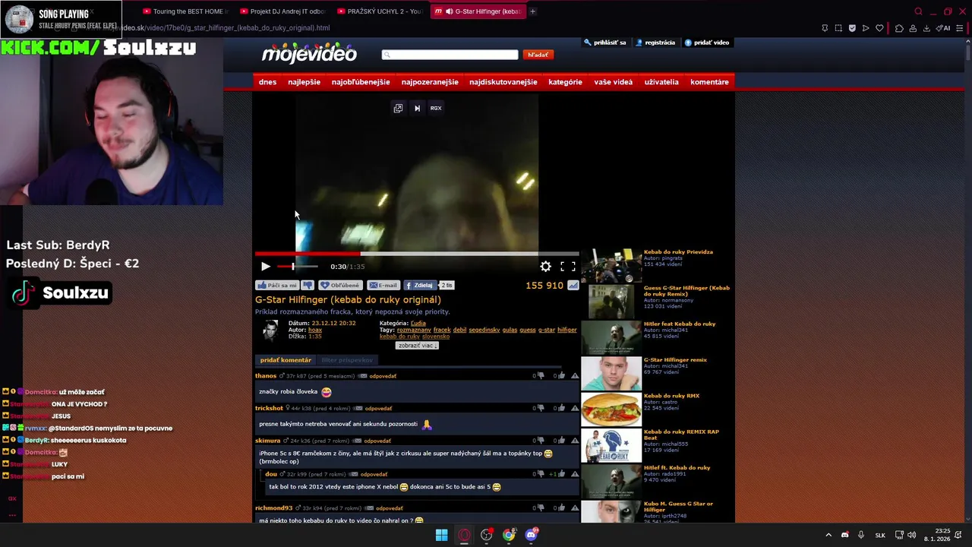
Task: Downvote the trickshot comment thumbs-down
Action: (x=541, y=408)
